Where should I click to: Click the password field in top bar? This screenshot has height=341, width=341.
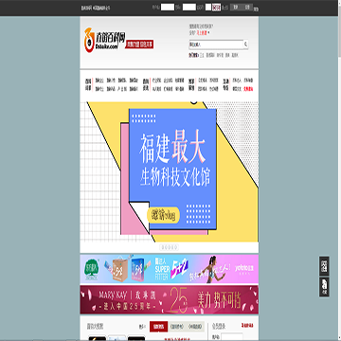(189, 8)
